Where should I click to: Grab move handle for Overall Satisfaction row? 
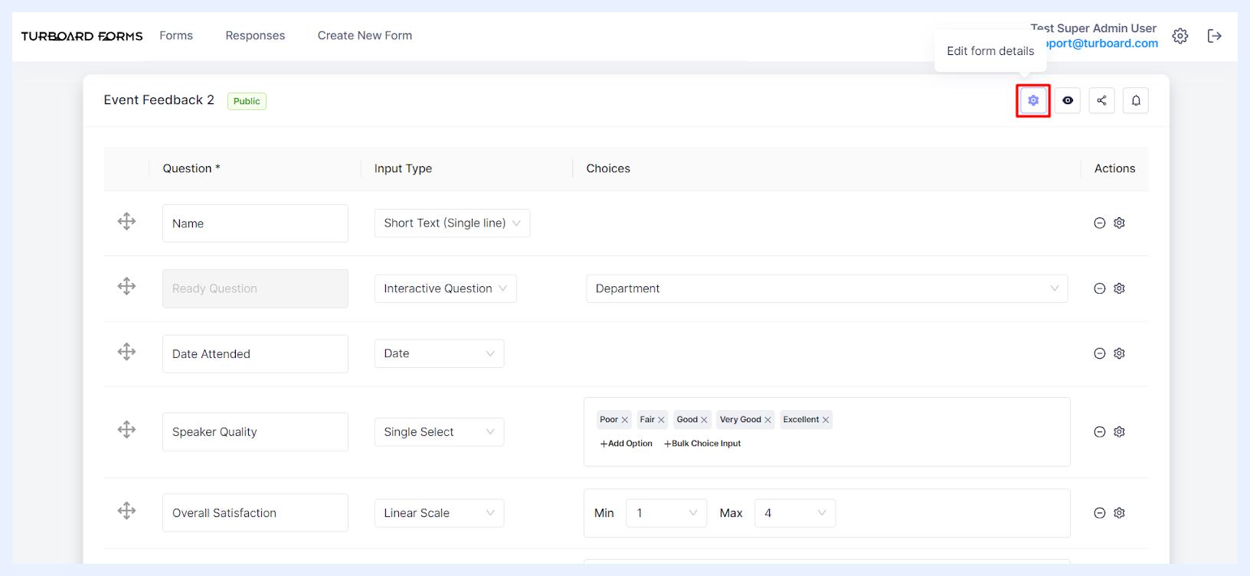126,511
